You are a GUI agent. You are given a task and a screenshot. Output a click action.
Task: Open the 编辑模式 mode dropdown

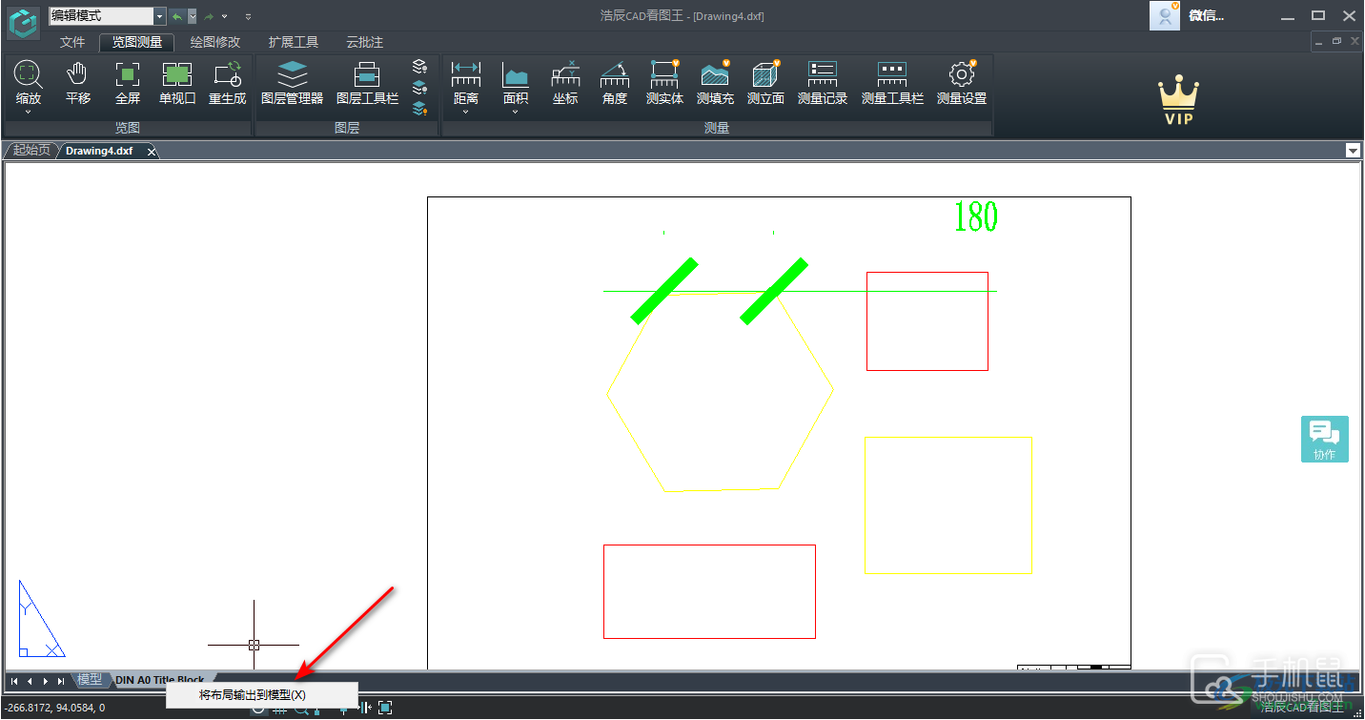click(x=159, y=16)
